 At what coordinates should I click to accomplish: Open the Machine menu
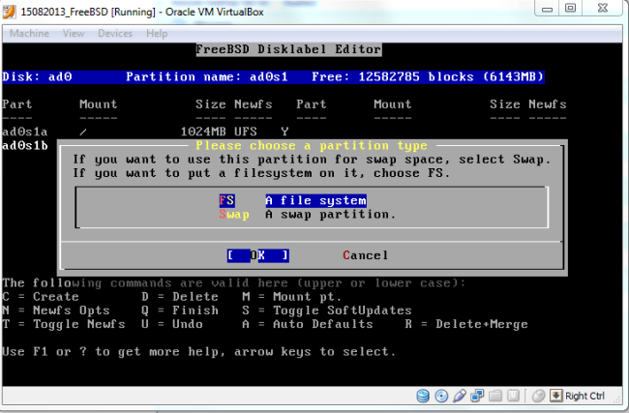pyautogui.click(x=29, y=33)
